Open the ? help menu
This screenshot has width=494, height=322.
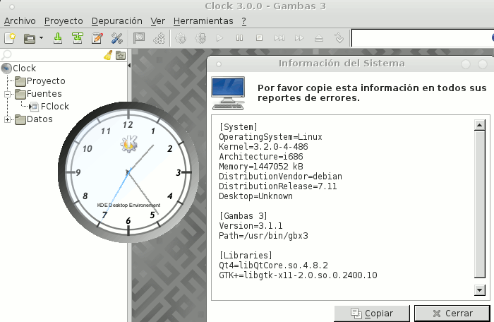244,21
